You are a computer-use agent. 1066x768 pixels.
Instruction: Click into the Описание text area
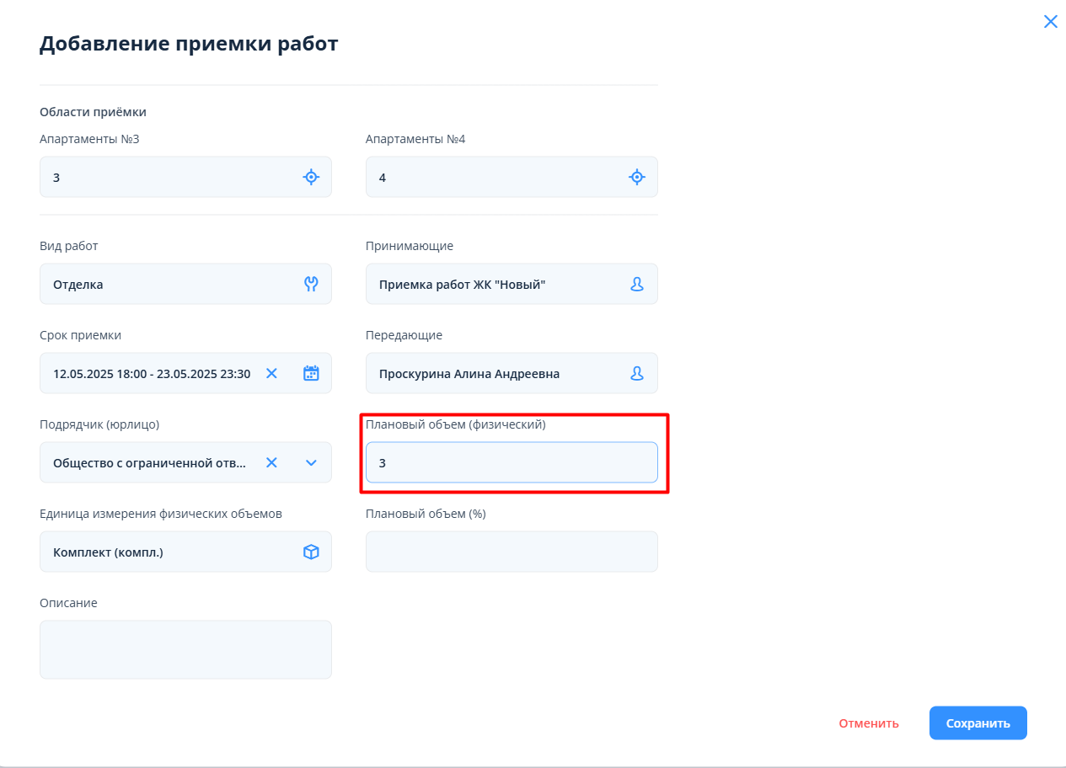coord(185,649)
